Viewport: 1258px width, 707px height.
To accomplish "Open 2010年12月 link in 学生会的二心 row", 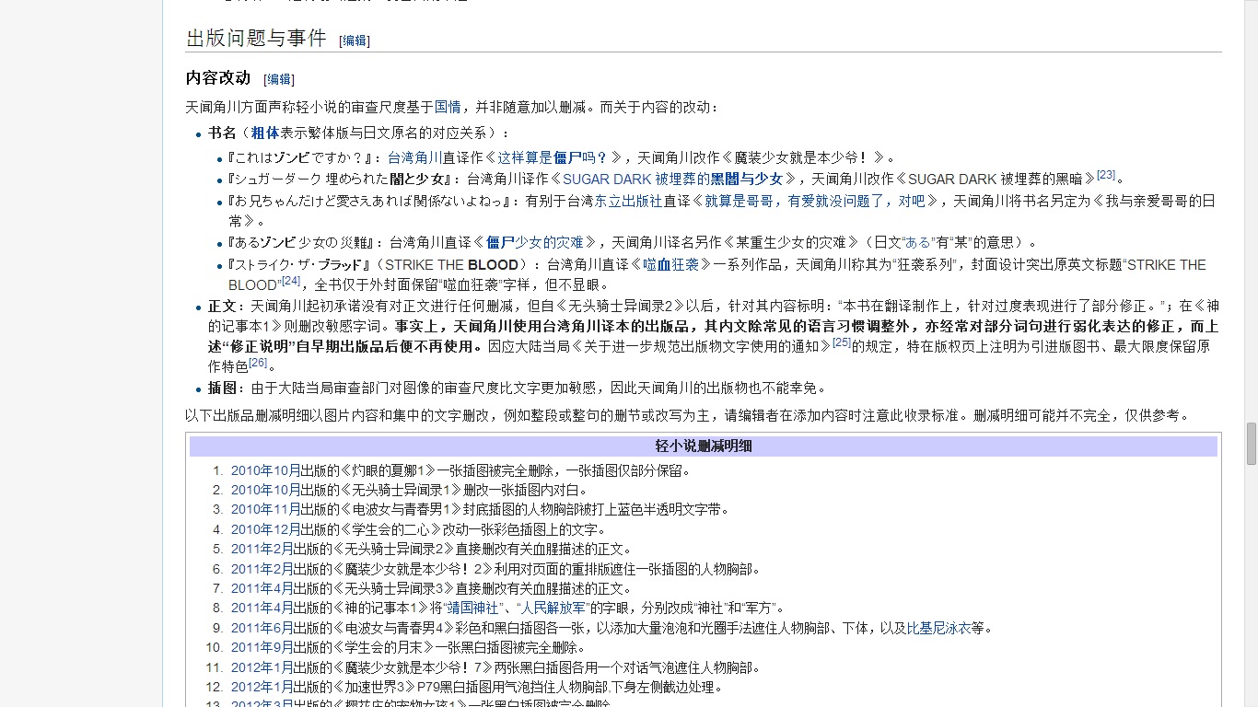I will coord(266,529).
